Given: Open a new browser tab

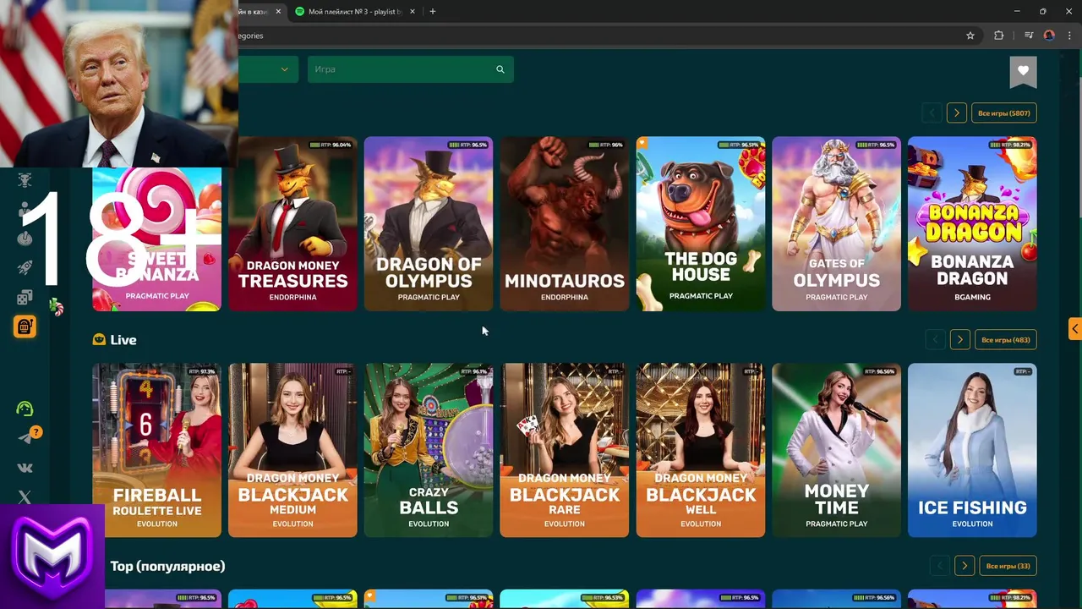Looking at the screenshot, I should point(433,12).
